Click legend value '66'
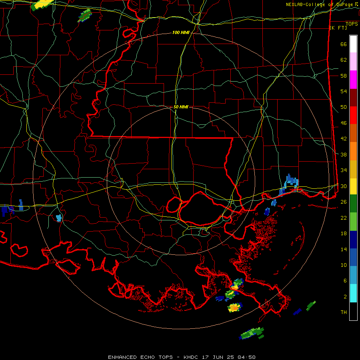Viewport: 360px width, 360px height. pyautogui.click(x=344, y=44)
